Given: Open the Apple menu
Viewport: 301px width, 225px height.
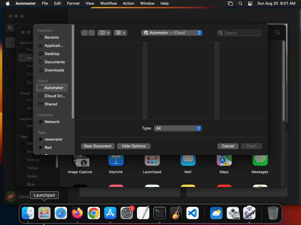Looking at the screenshot, I should 8,3.
